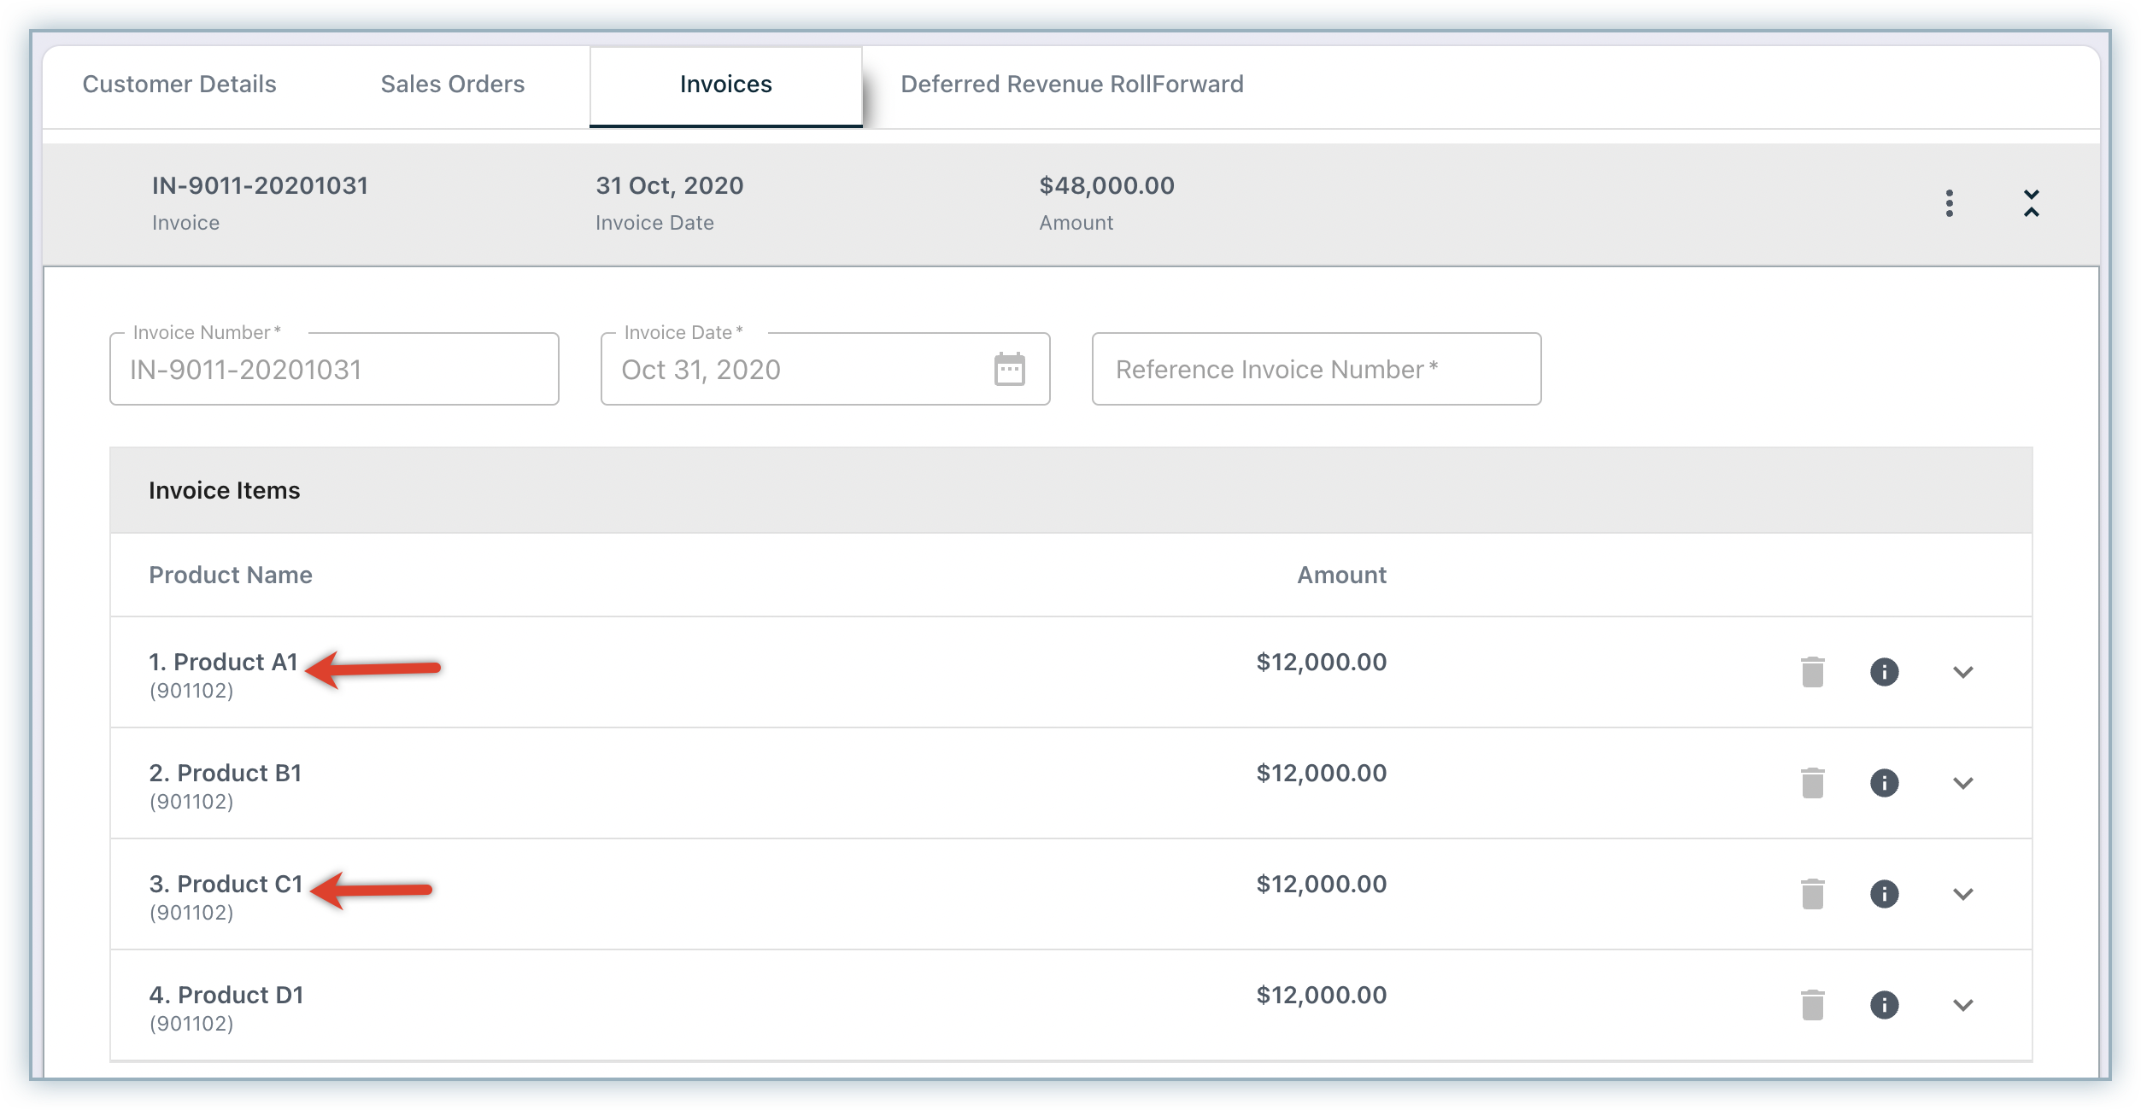
Task: Remove Product D1 using trash icon
Action: [x=1812, y=1005]
